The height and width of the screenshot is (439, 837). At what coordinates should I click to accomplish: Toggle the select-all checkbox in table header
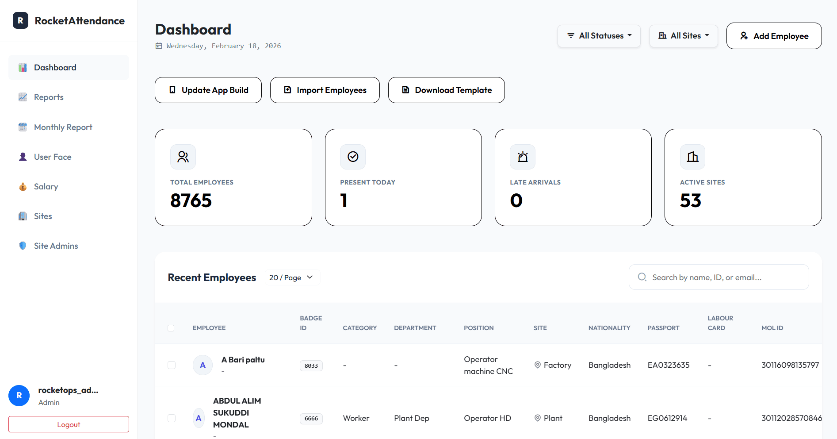[171, 328]
